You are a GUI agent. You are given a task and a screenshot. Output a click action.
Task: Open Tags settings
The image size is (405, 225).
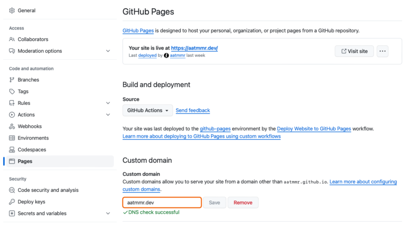point(23,91)
